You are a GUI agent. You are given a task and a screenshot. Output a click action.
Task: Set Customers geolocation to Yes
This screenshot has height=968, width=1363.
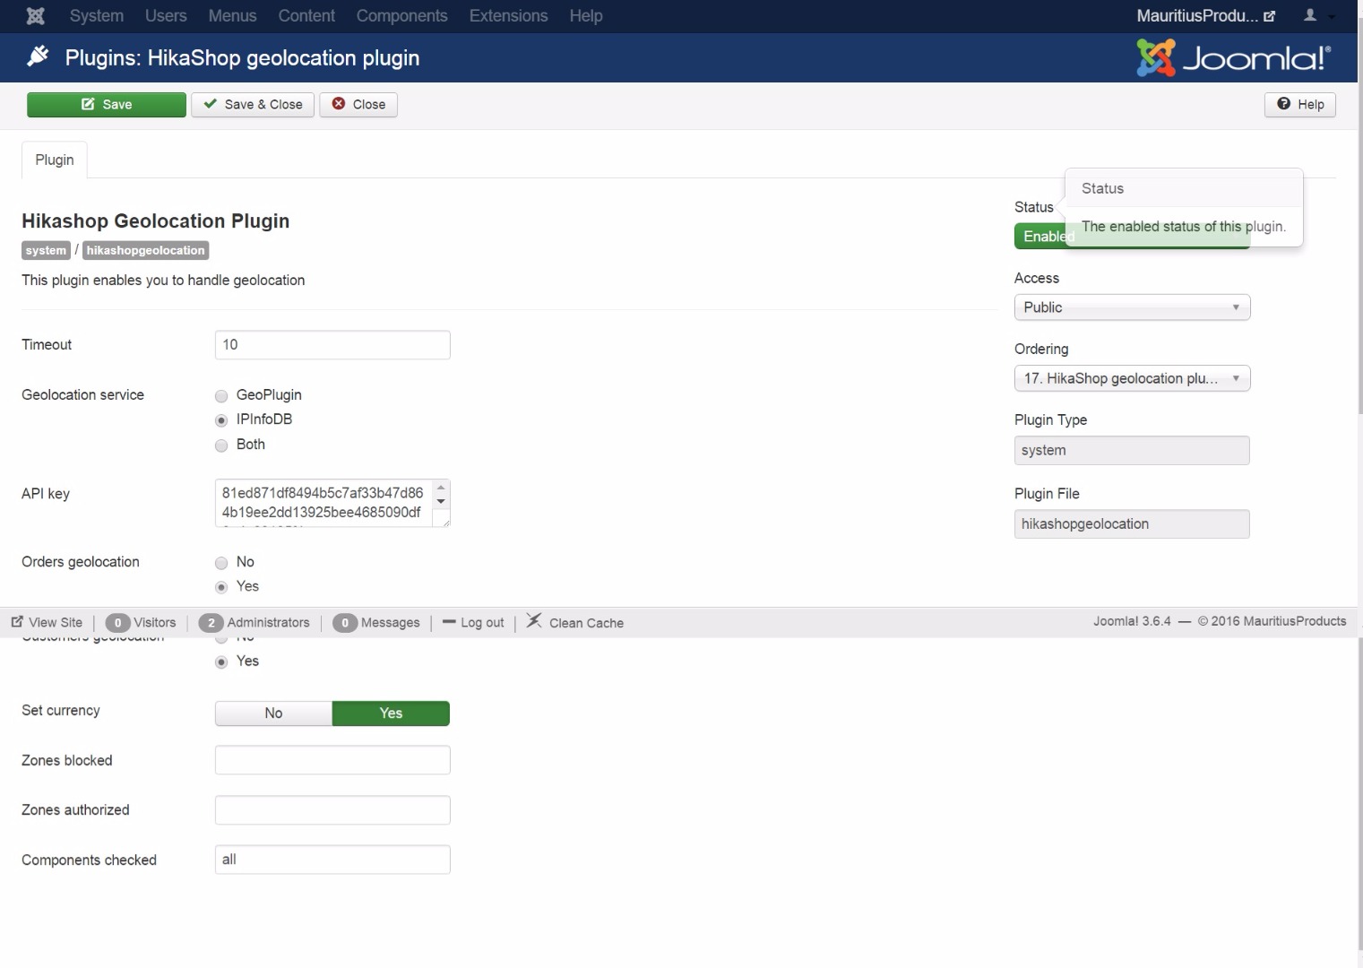pos(221,662)
